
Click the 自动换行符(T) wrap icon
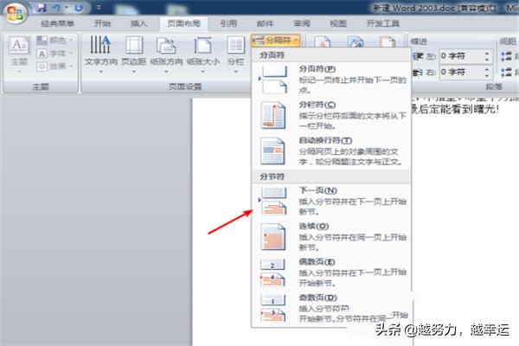click(x=272, y=151)
